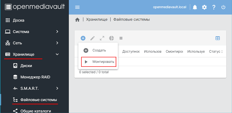The height and width of the screenshot is (113, 232).
Task: Click the openmediavault.local hostname
Action: pos(170,7)
